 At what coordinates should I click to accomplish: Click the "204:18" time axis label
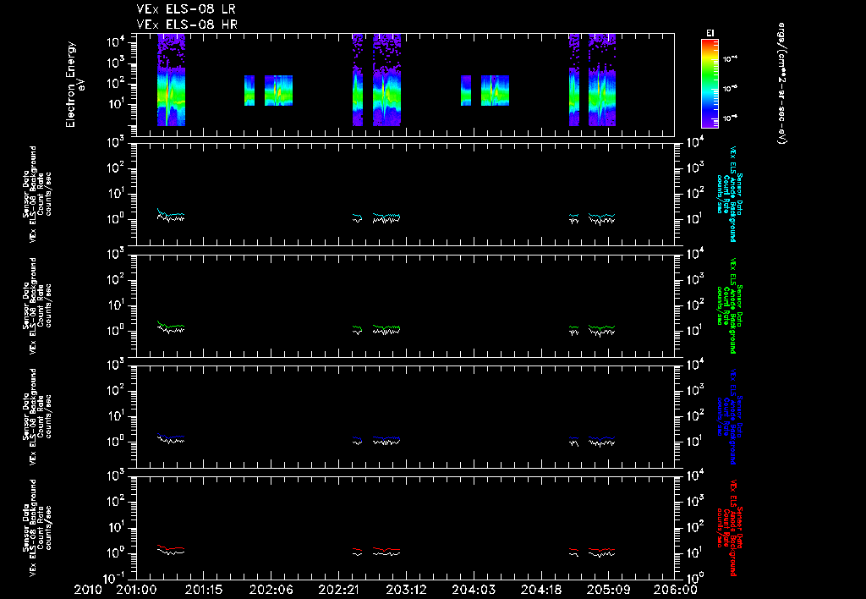pyautogui.click(x=540, y=591)
